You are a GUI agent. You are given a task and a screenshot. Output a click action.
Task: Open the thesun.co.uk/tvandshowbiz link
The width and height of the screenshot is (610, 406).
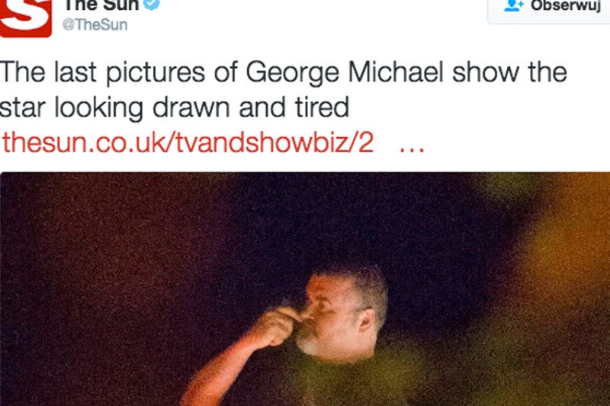click(188, 142)
